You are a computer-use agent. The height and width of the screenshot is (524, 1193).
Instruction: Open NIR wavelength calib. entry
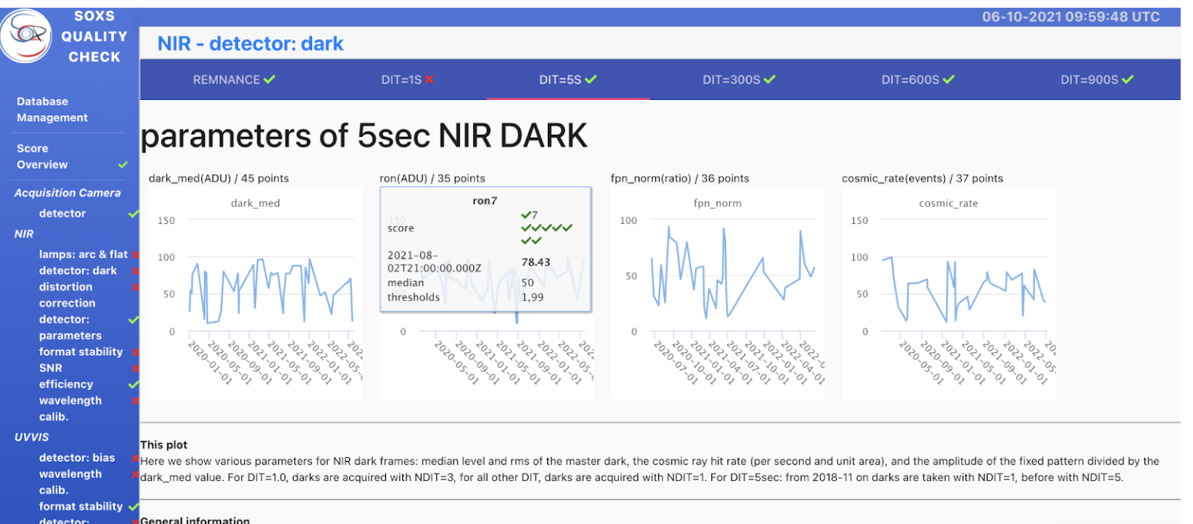pos(70,409)
